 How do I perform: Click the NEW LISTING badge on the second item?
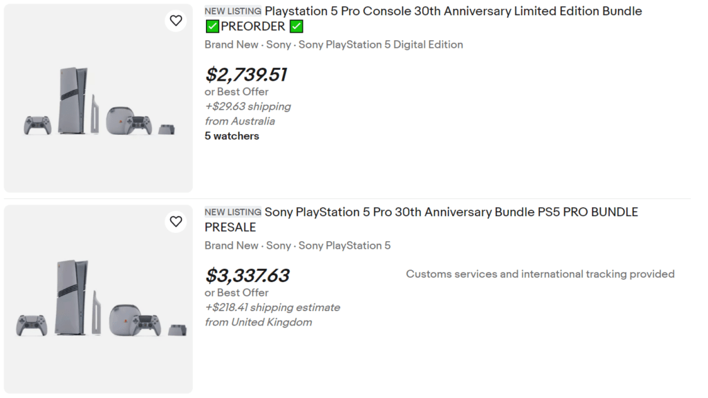[232, 211]
